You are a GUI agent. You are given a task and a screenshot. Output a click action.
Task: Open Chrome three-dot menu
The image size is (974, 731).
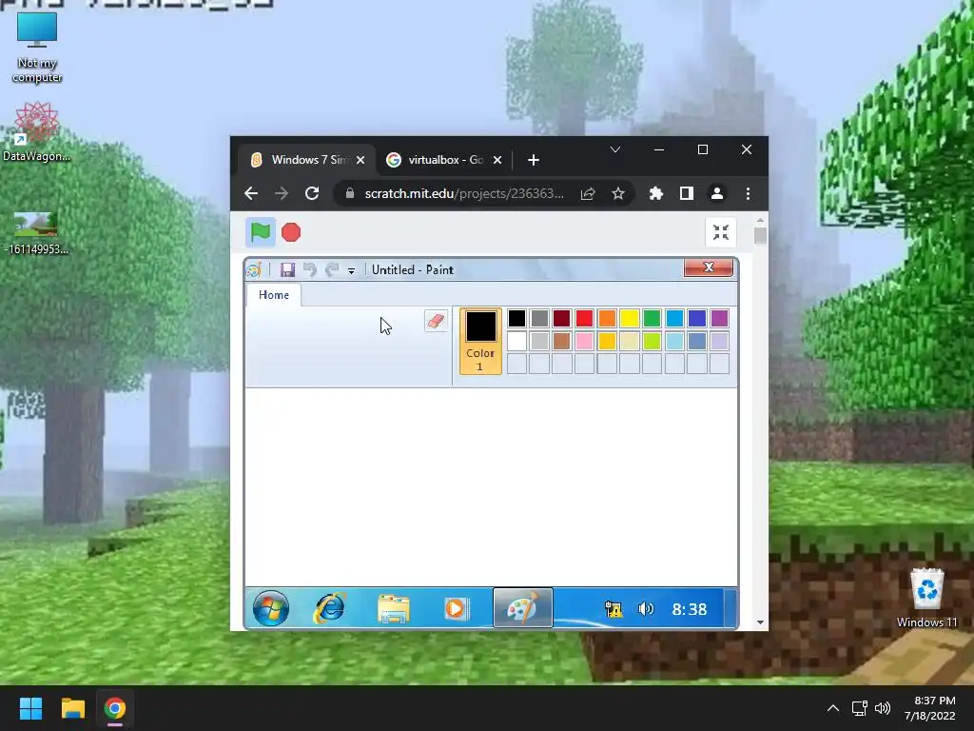[x=748, y=193]
